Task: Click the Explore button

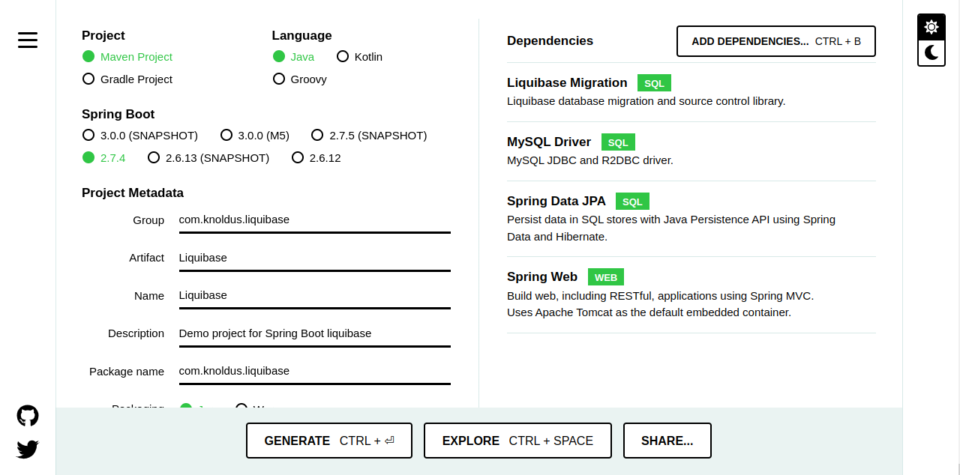Action: 517,441
